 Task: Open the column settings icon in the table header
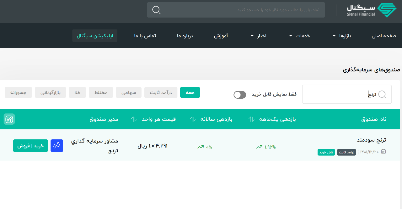(x=9, y=119)
